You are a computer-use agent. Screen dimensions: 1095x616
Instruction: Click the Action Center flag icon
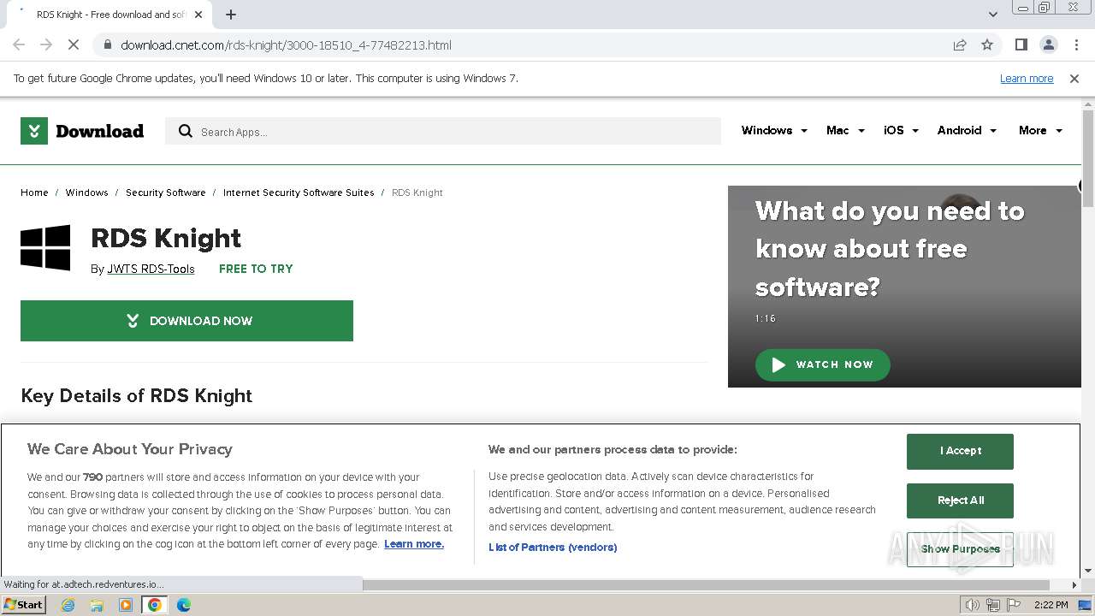[1013, 605]
